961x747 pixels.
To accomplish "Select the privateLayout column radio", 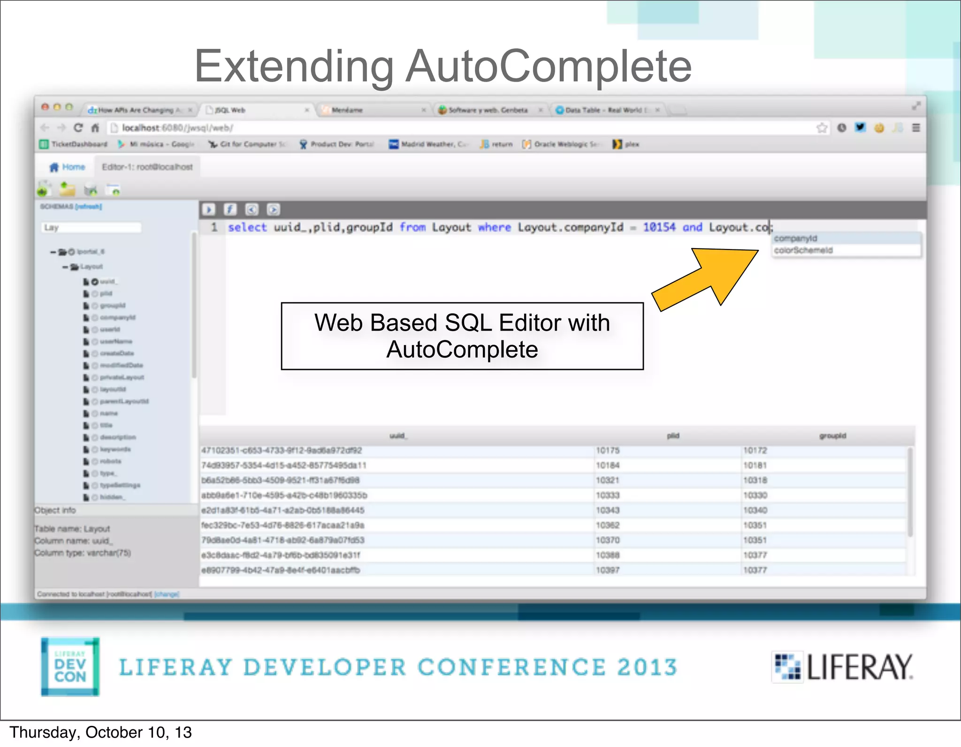I will pyautogui.click(x=95, y=377).
